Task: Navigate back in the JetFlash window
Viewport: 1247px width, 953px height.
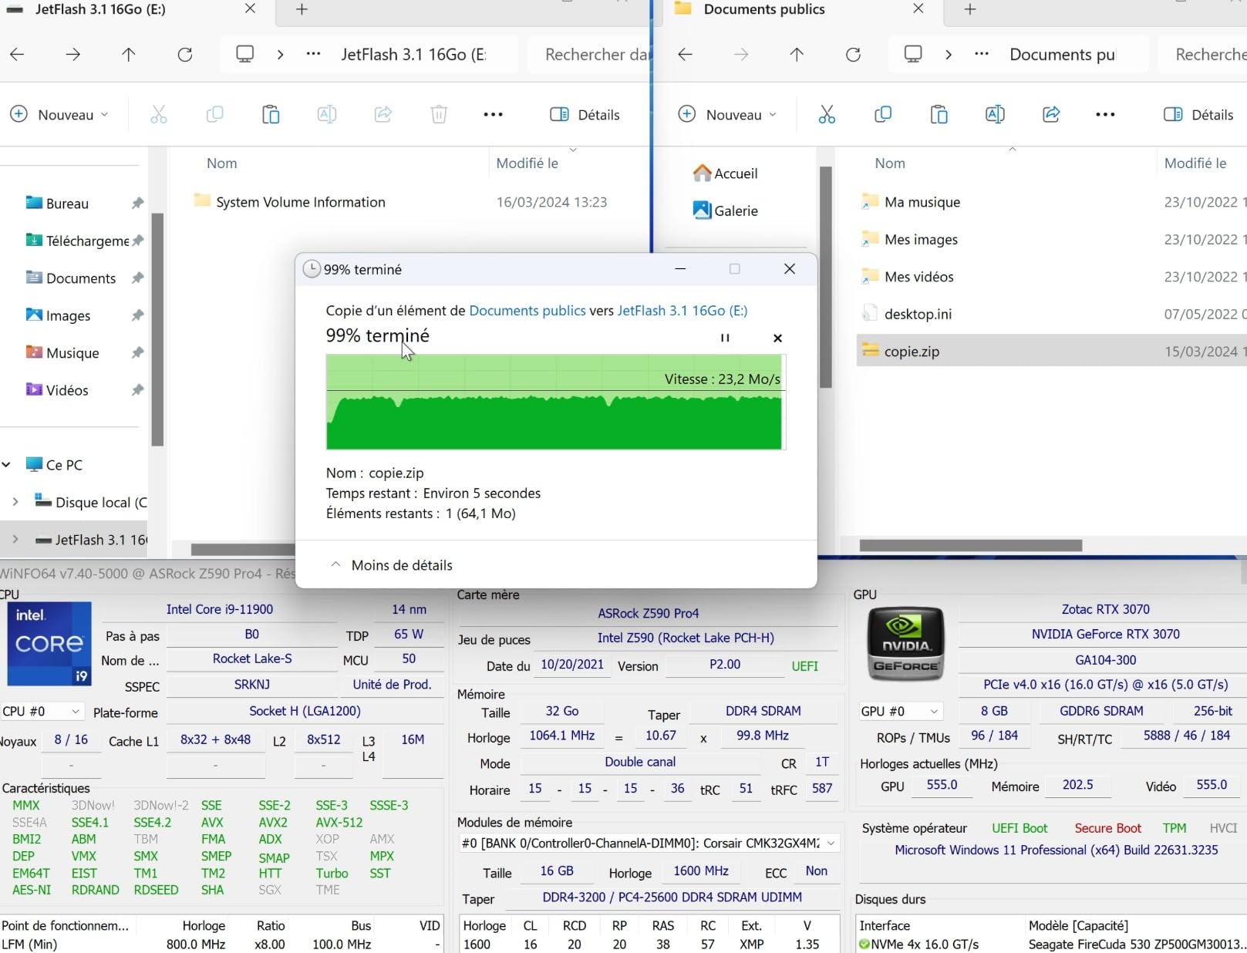Action: coord(17,55)
